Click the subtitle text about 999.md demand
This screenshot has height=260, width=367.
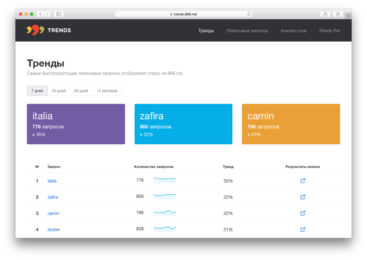pos(105,73)
